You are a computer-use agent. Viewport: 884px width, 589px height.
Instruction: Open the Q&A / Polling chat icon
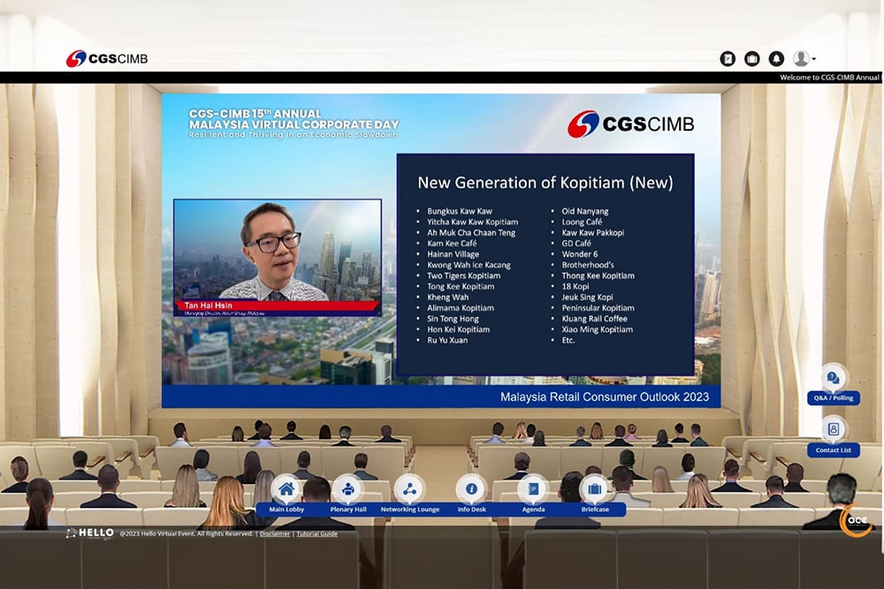(834, 378)
